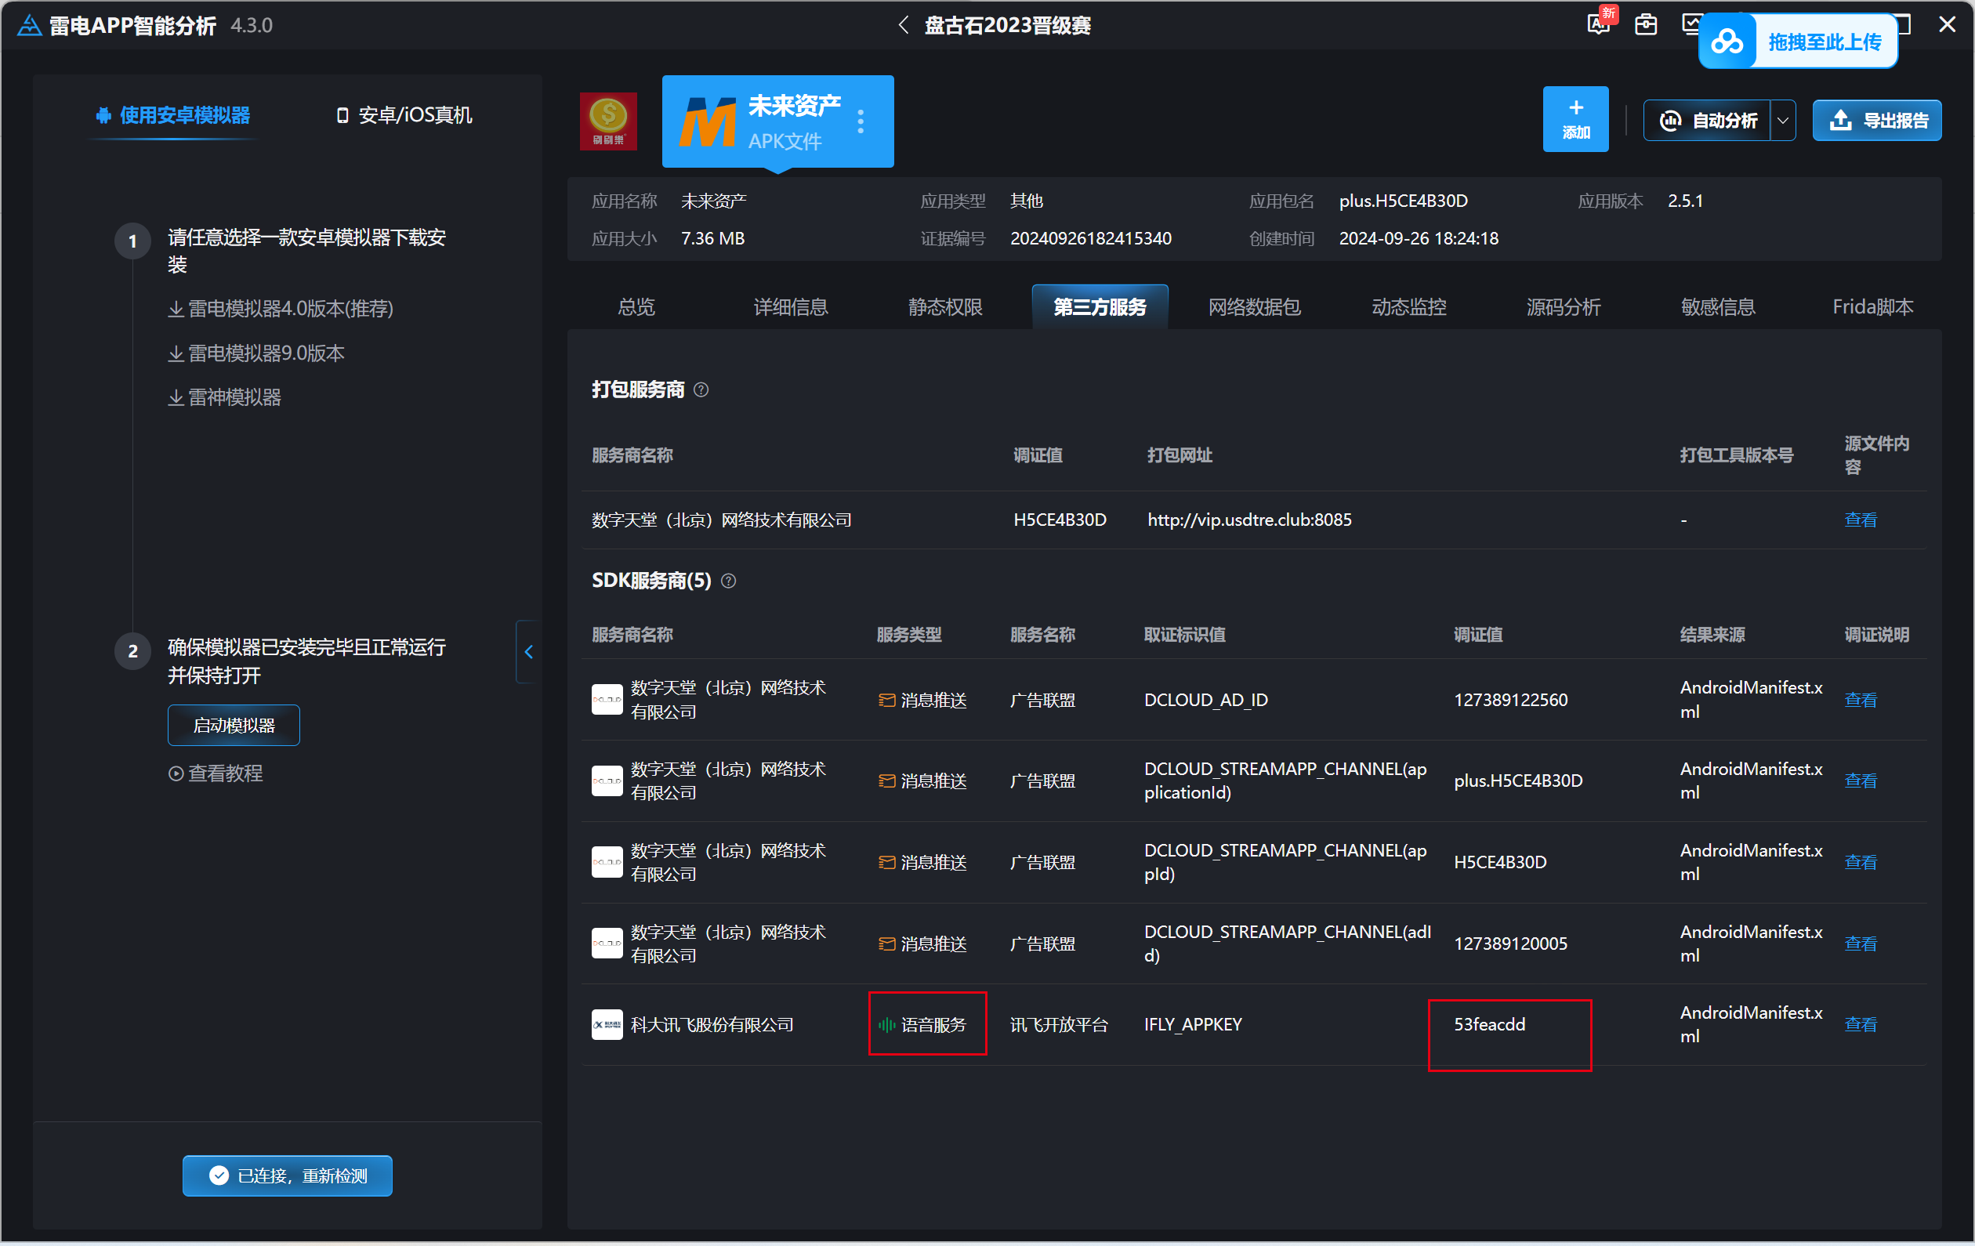The image size is (1975, 1246).
Task: Select the DCLOUD_AD_ID identifier cell
Action: coord(1205,700)
